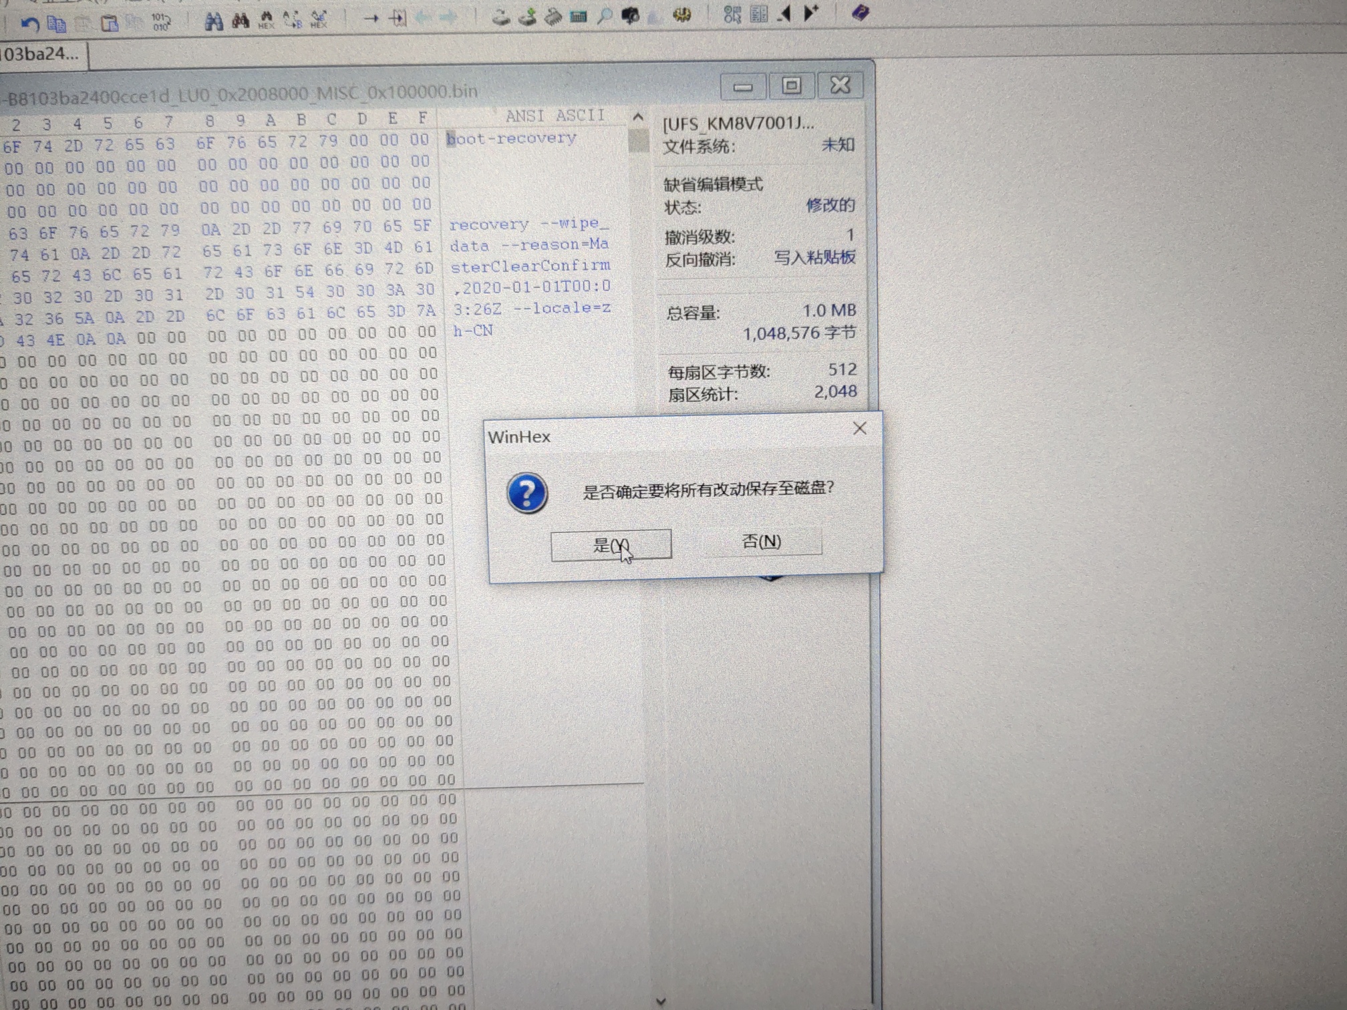The width and height of the screenshot is (1347, 1010).
Task: Click the purple help book icon
Action: tap(861, 12)
